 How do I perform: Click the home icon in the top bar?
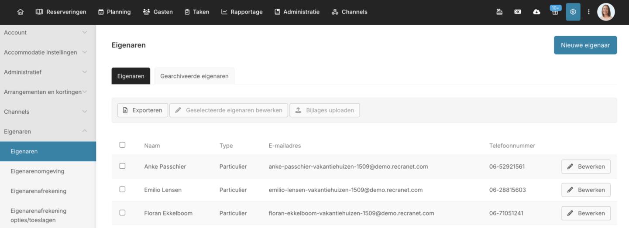click(x=21, y=12)
